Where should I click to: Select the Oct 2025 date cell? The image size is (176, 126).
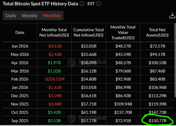click(20, 112)
